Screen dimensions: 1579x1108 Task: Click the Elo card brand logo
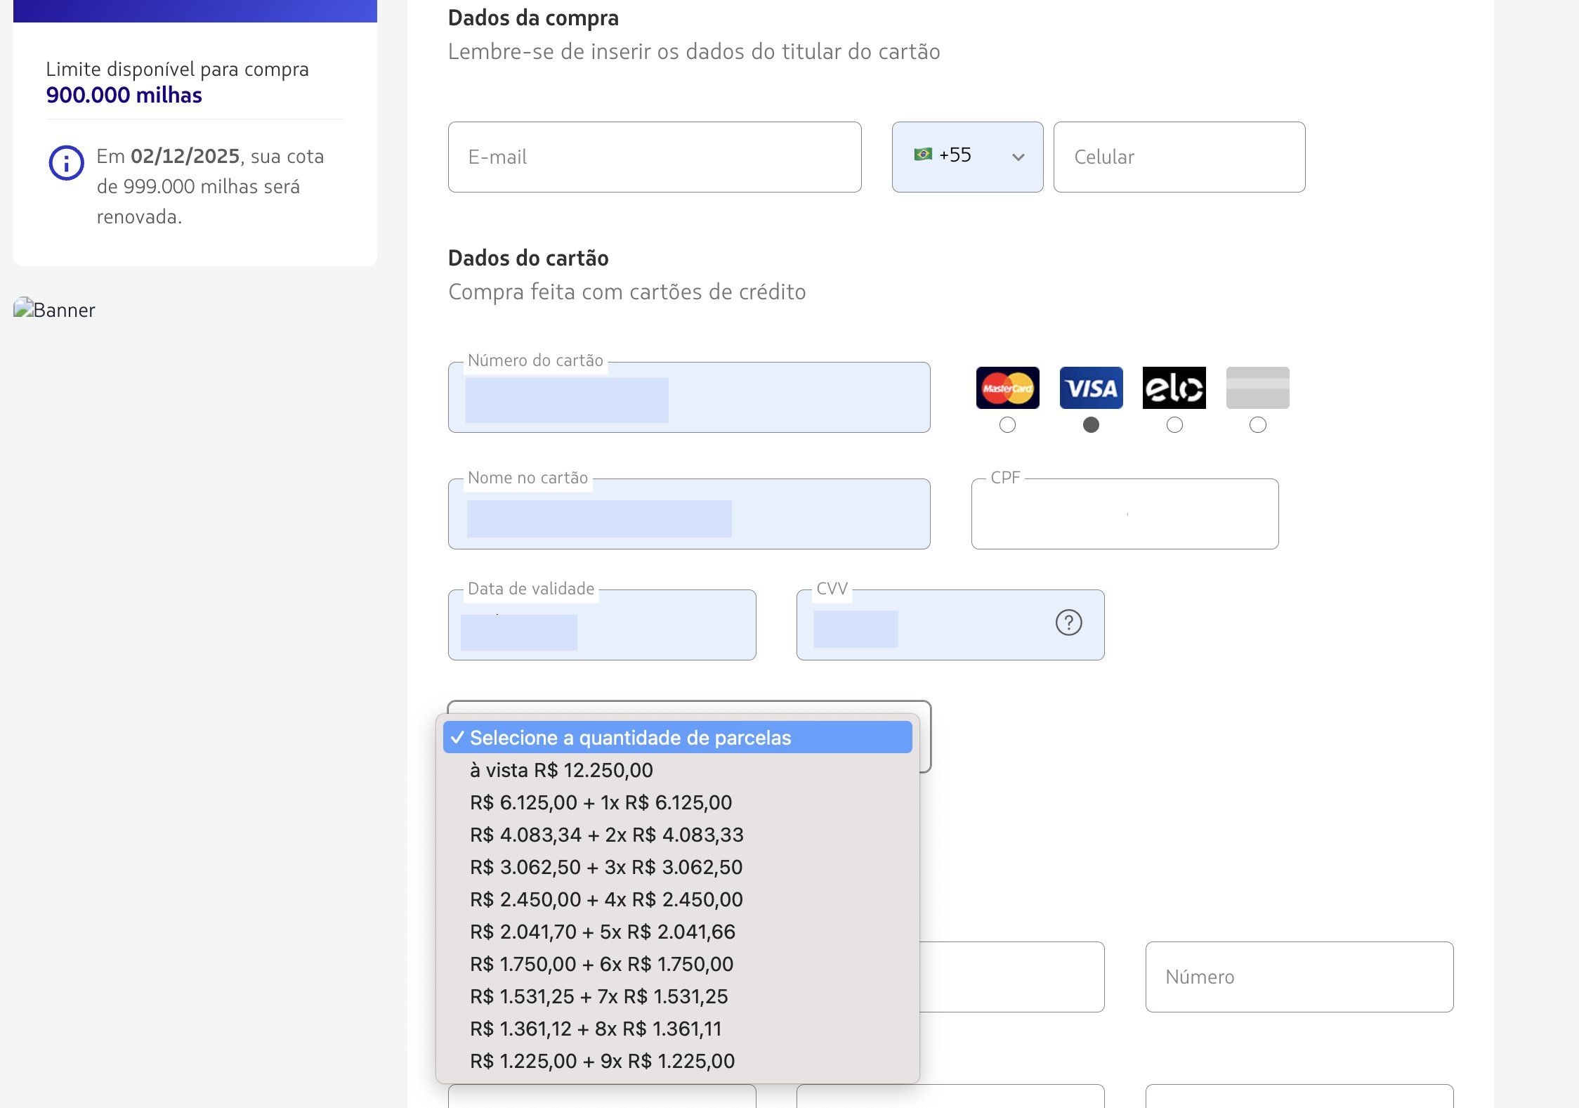[1174, 388]
